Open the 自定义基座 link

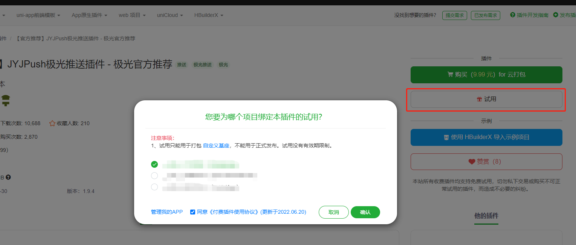point(216,145)
